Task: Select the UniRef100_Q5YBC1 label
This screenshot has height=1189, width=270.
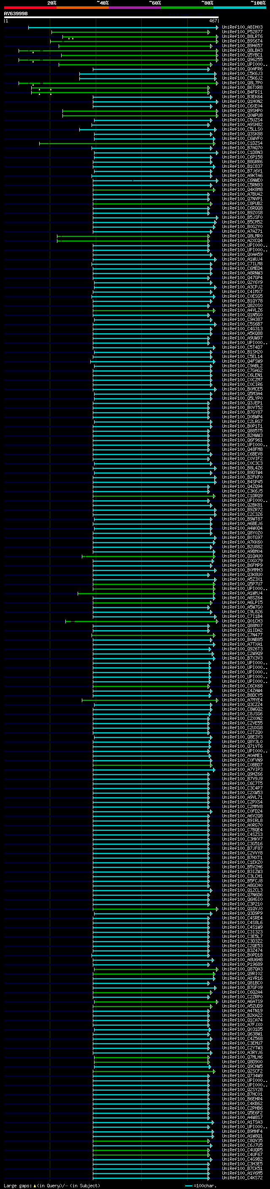Action: (x=242, y=55)
